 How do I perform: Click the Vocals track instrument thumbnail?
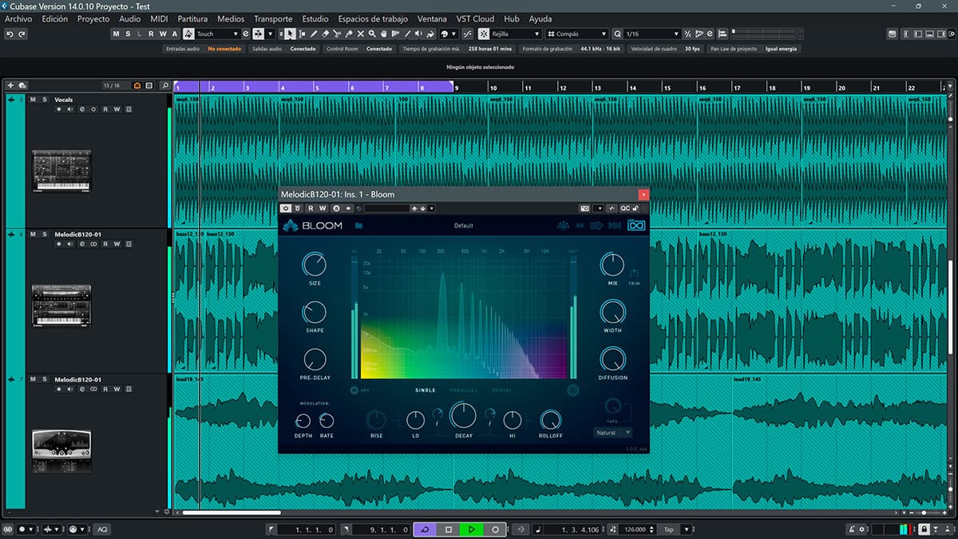(61, 171)
